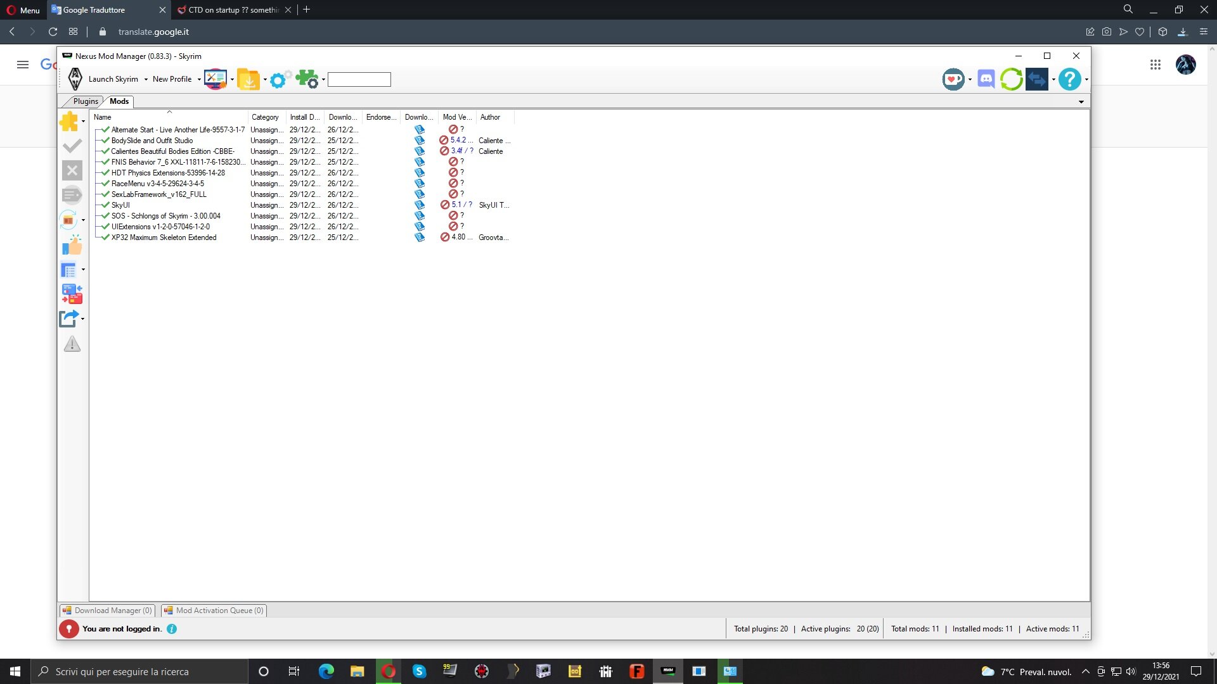Open the blue question mark Help icon
Image resolution: width=1217 pixels, height=684 pixels.
pos(1070,79)
